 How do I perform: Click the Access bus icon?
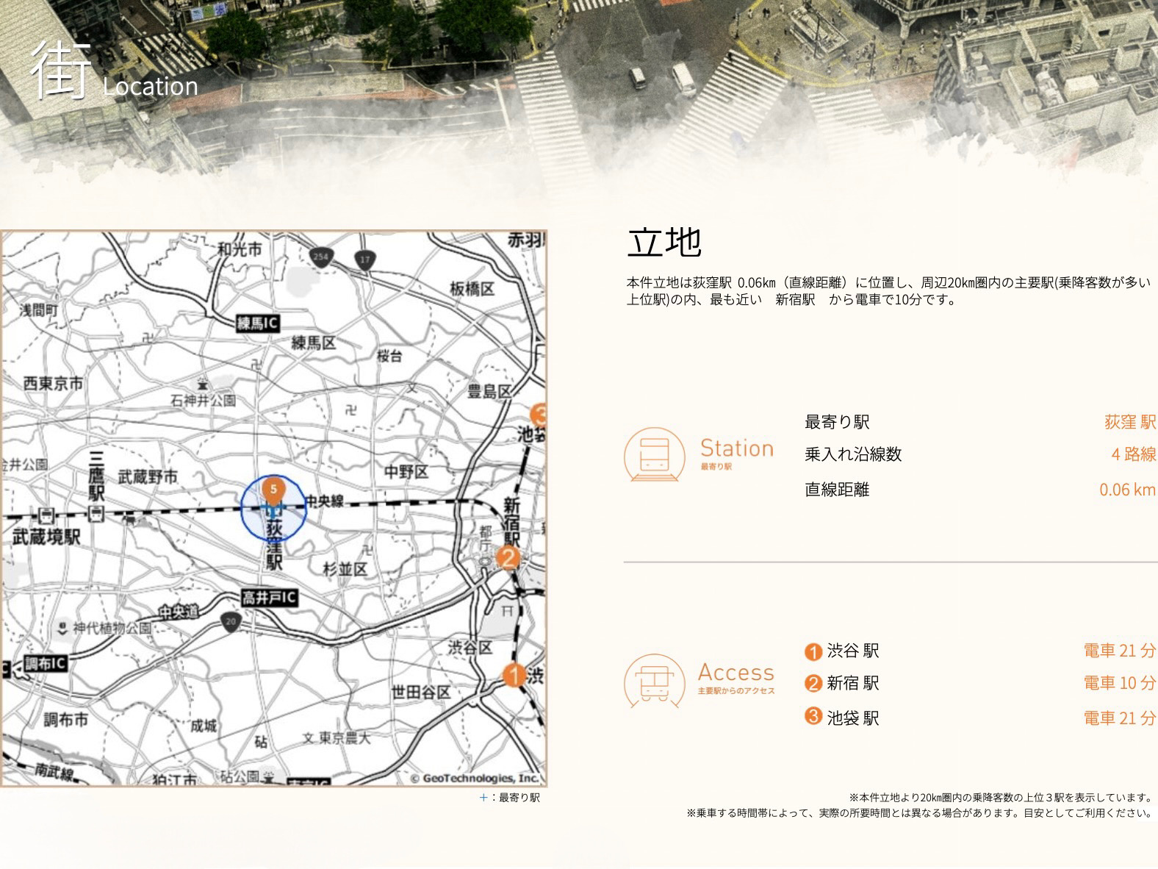[x=654, y=681]
